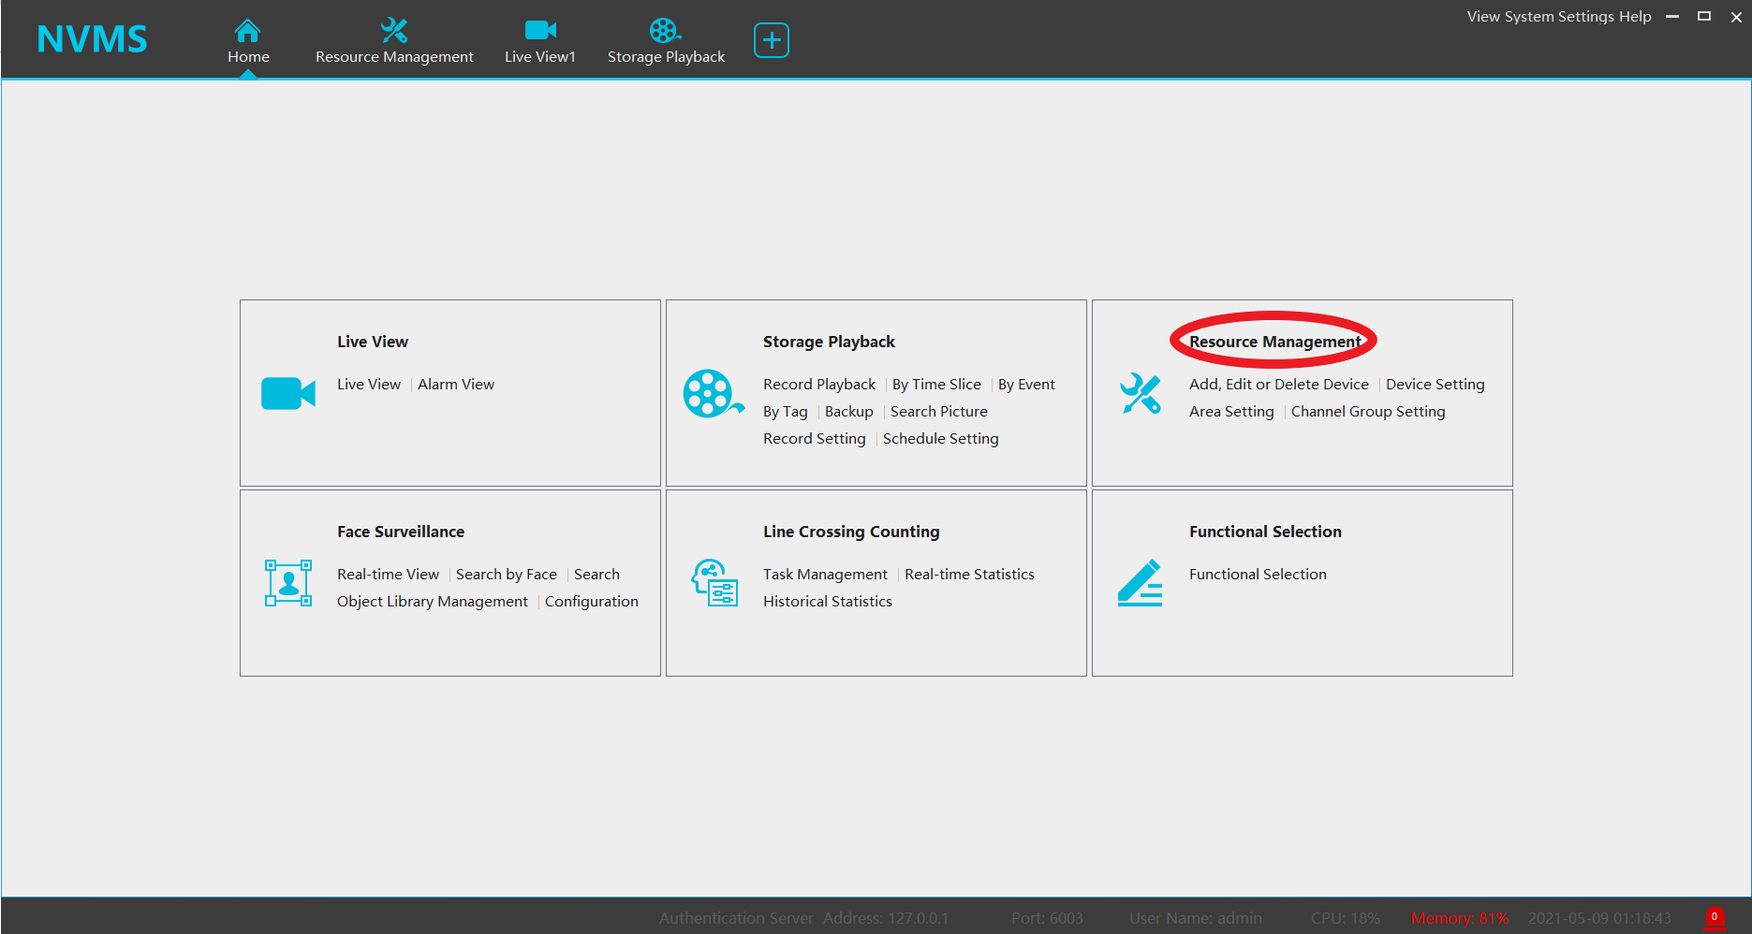Open Resource Management wrench icon in top bar
Screen dimensions: 1752x934
[x=394, y=31]
